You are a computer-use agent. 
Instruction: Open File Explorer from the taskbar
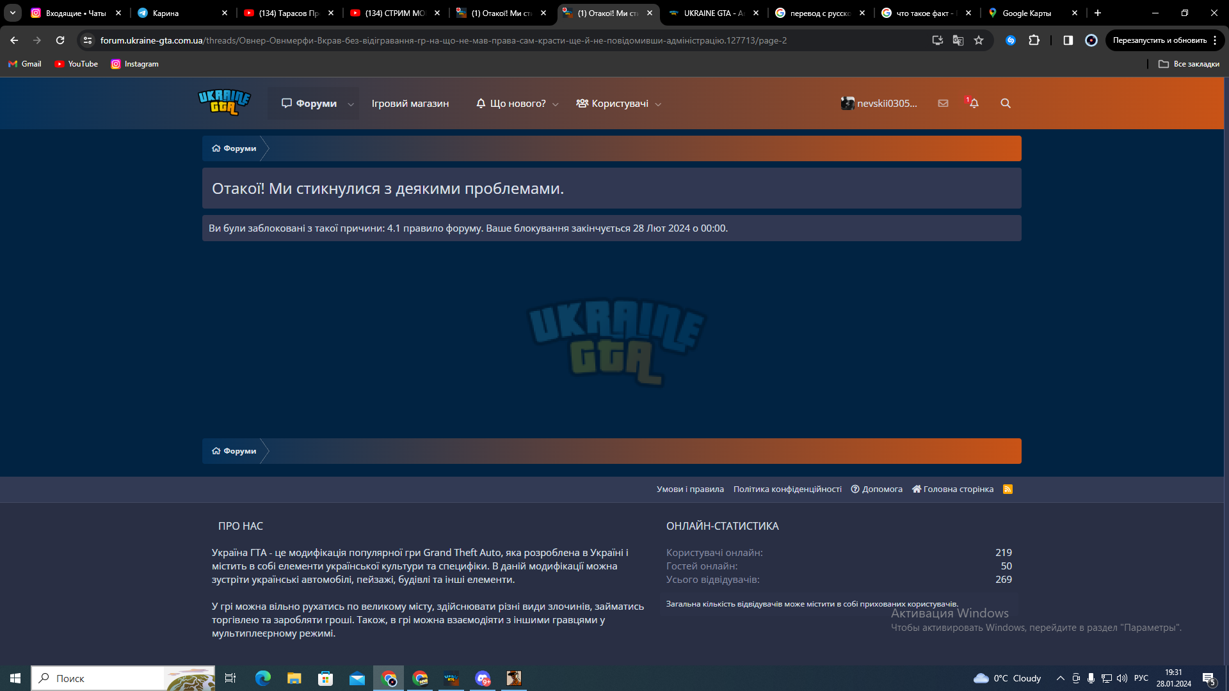coord(294,678)
